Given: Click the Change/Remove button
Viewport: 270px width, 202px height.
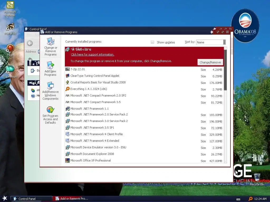Looking at the screenshot, I should click(x=210, y=62).
